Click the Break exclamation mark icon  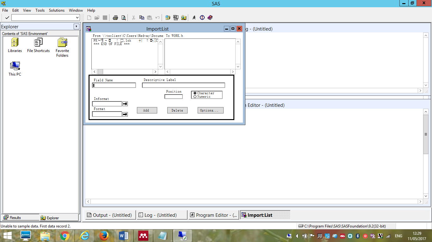202,18
